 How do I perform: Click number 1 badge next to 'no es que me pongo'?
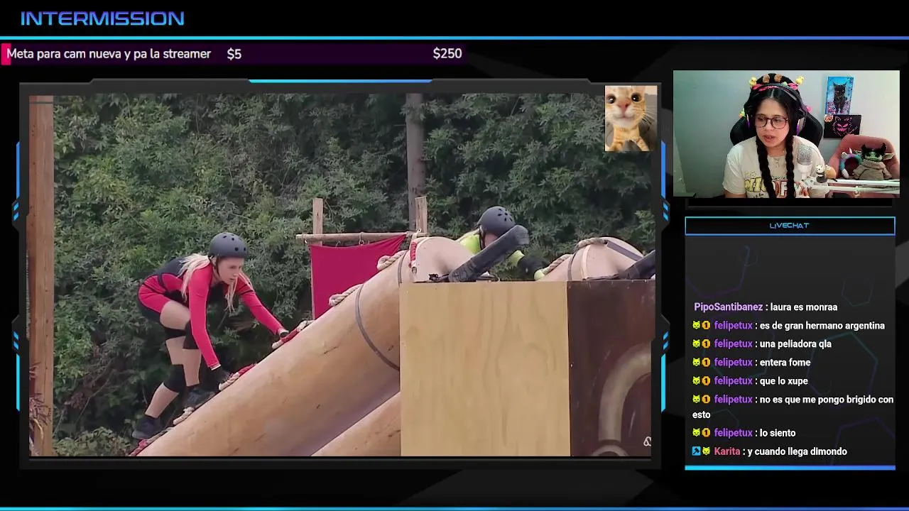click(x=706, y=400)
